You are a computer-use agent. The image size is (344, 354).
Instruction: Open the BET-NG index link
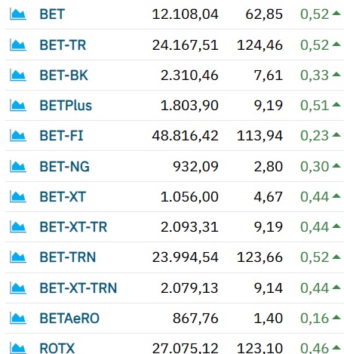65,167
